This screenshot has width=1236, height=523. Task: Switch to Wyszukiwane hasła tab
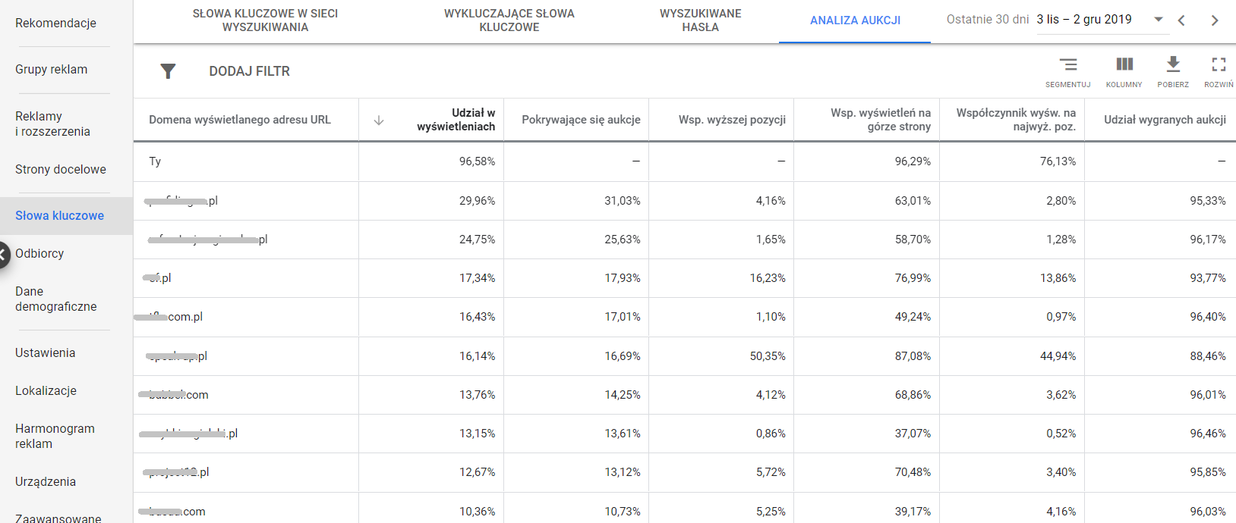coord(700,20)
